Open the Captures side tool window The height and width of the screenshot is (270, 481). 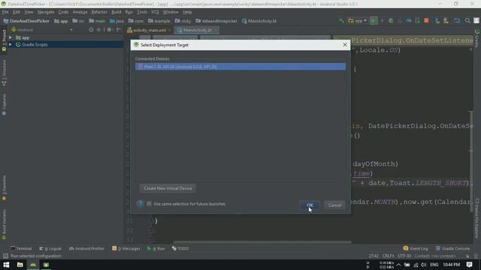coord(4,104)
